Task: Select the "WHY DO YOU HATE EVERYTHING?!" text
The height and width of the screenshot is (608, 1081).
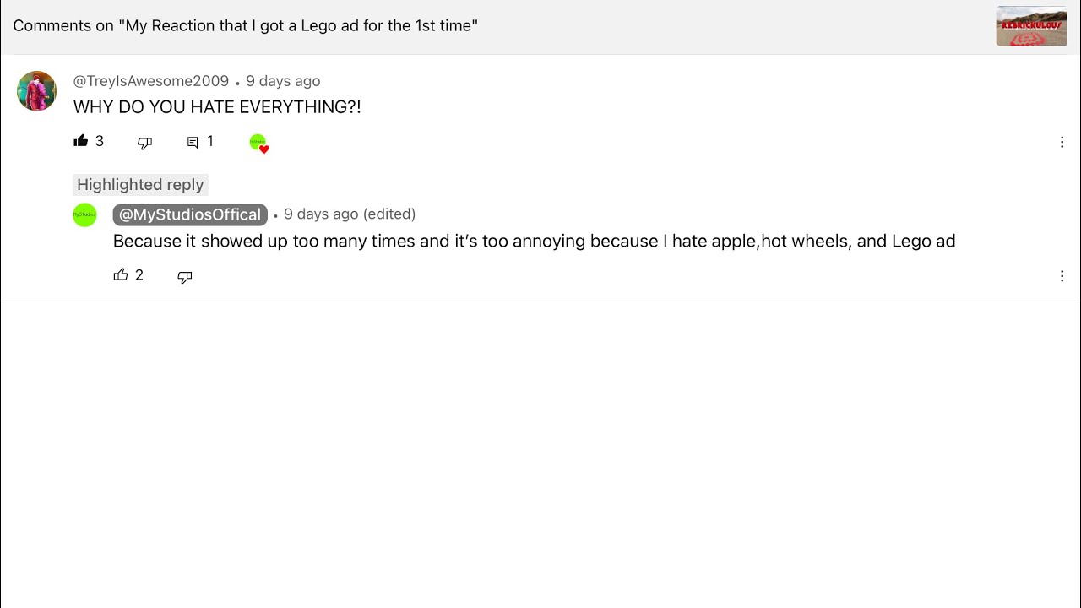Action: [217, 107]
